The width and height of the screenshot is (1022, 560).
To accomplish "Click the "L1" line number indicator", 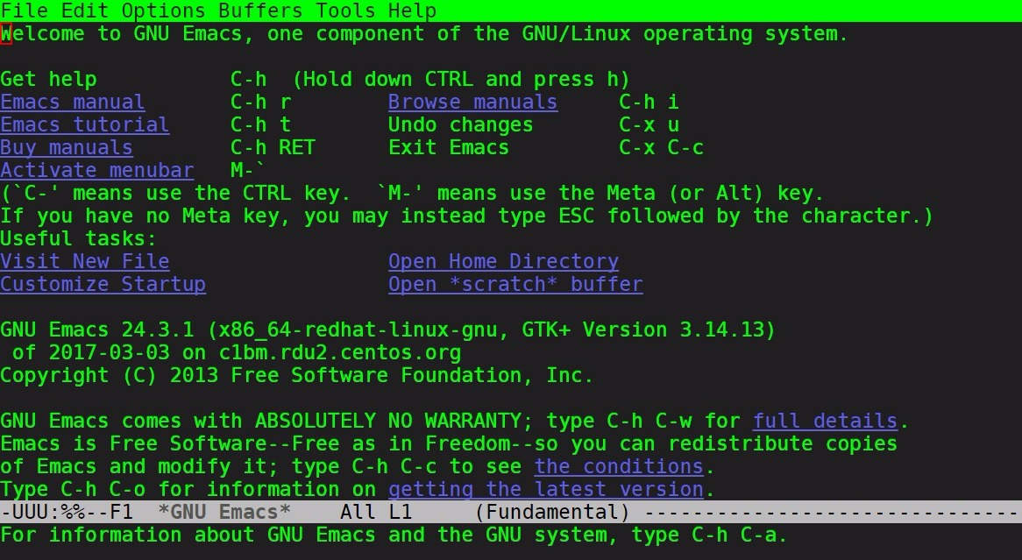I will (401, 513).
